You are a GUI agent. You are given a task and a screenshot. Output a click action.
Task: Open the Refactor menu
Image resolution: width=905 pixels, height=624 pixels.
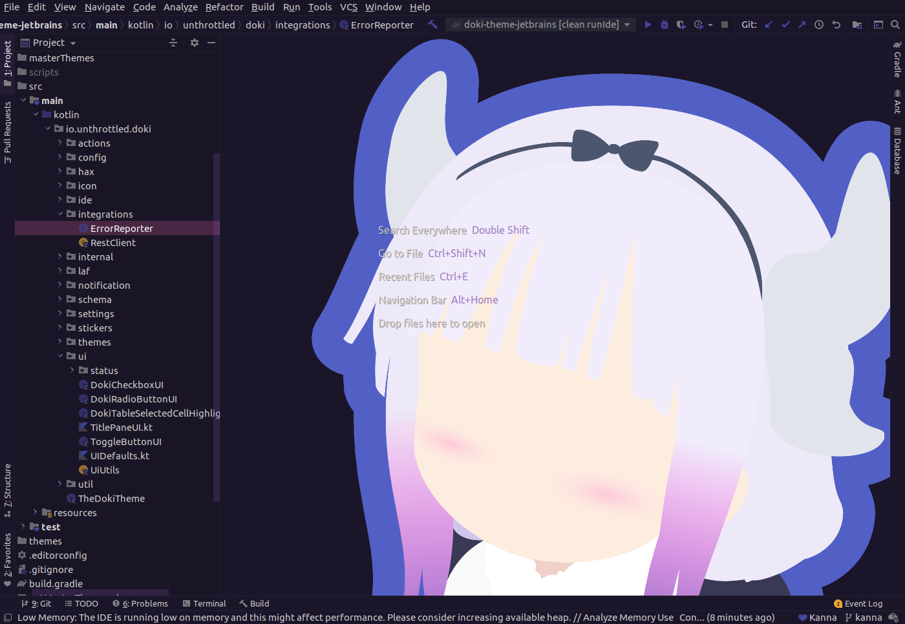click(x=224, y=7)
